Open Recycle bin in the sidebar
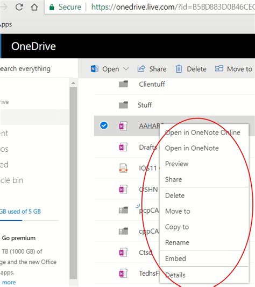255x287 pixels. click(x=11, y=180)
